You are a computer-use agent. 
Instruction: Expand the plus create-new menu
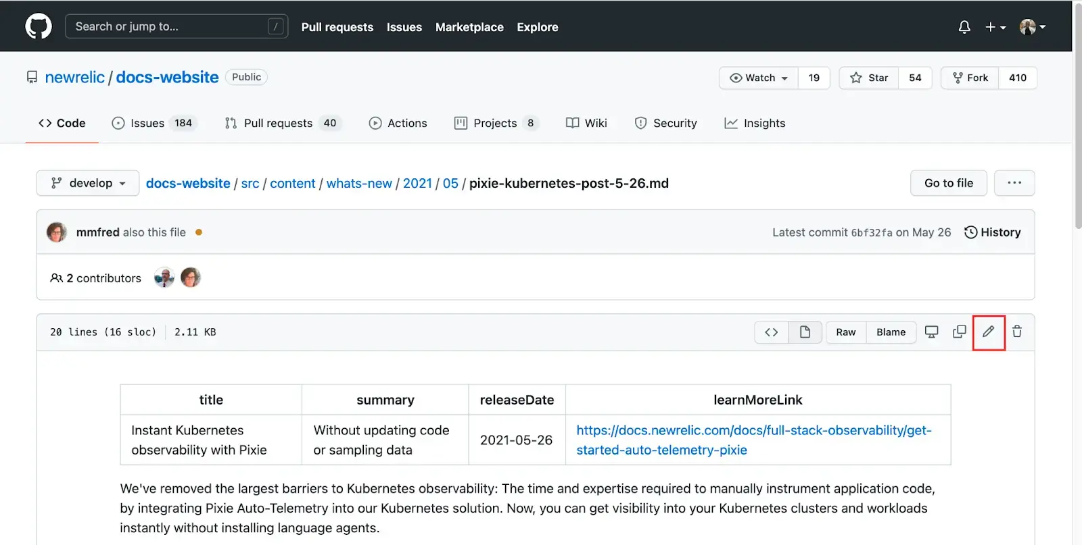[995, 27]
